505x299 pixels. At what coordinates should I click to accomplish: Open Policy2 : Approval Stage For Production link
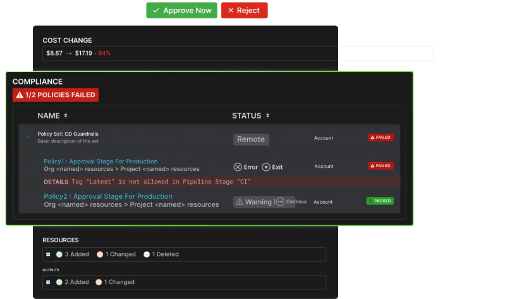[x=108, y=196]
